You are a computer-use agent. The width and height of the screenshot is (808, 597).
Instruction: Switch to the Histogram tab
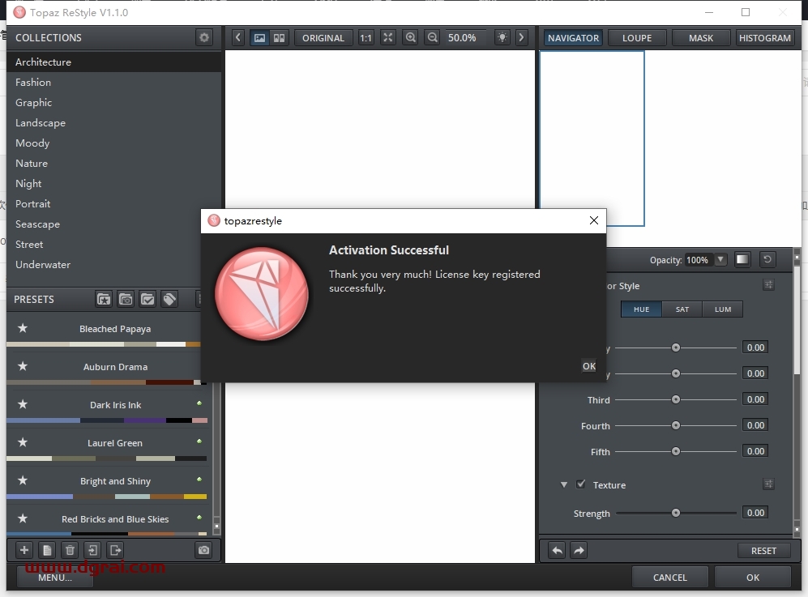[764, 37]
